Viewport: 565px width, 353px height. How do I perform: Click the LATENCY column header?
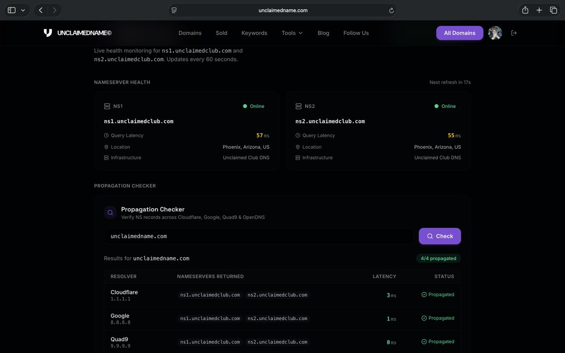pyautogui.click(x=385, y=277)
